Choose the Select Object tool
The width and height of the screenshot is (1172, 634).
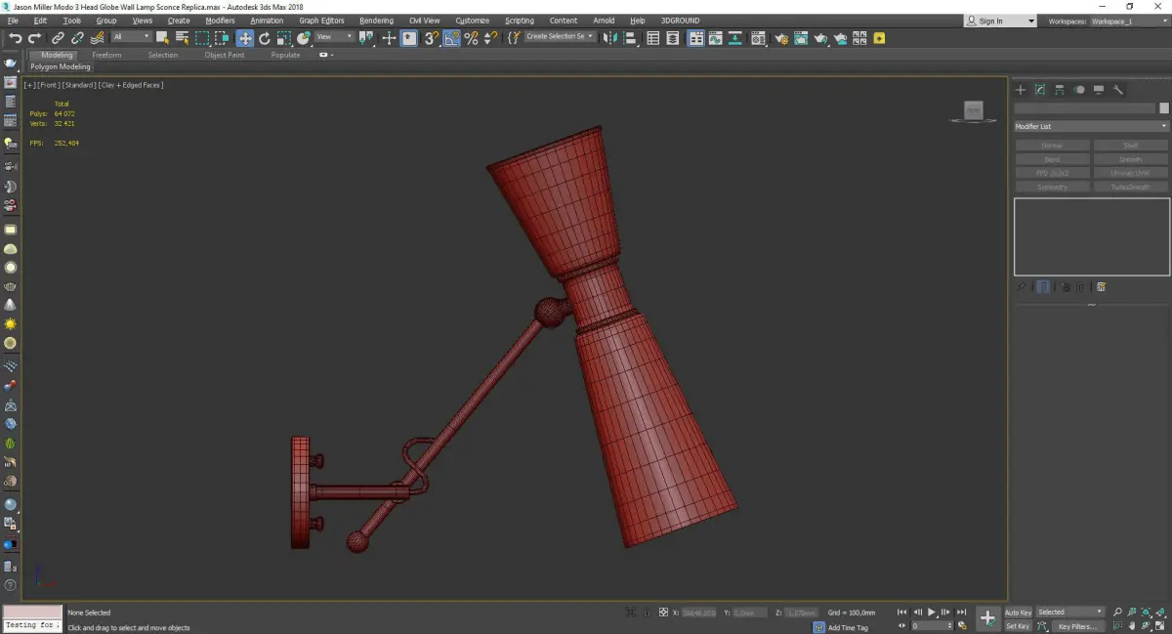tap(162, 38)
